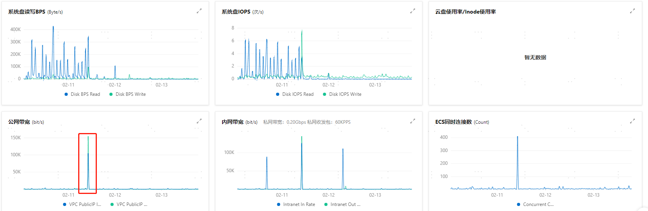This screenshot has height=211, width=648.
Task: Toggle the Concurrent C... legend series
Action: click(535, 204)
